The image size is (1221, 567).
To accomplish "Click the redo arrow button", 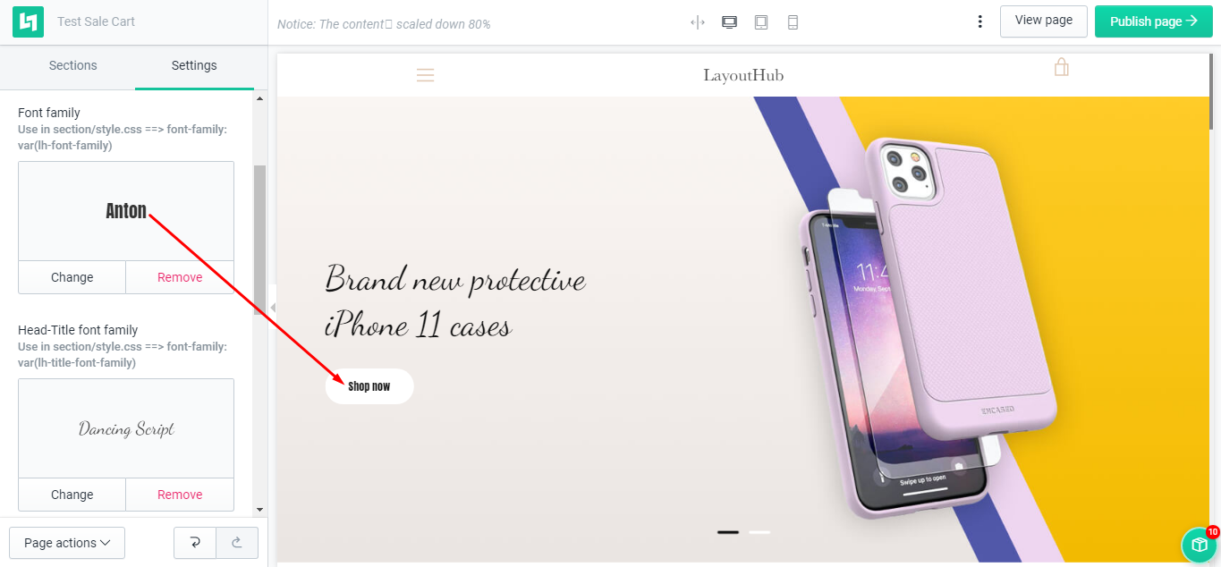I will pyautogui.click(x=237, y=543).
